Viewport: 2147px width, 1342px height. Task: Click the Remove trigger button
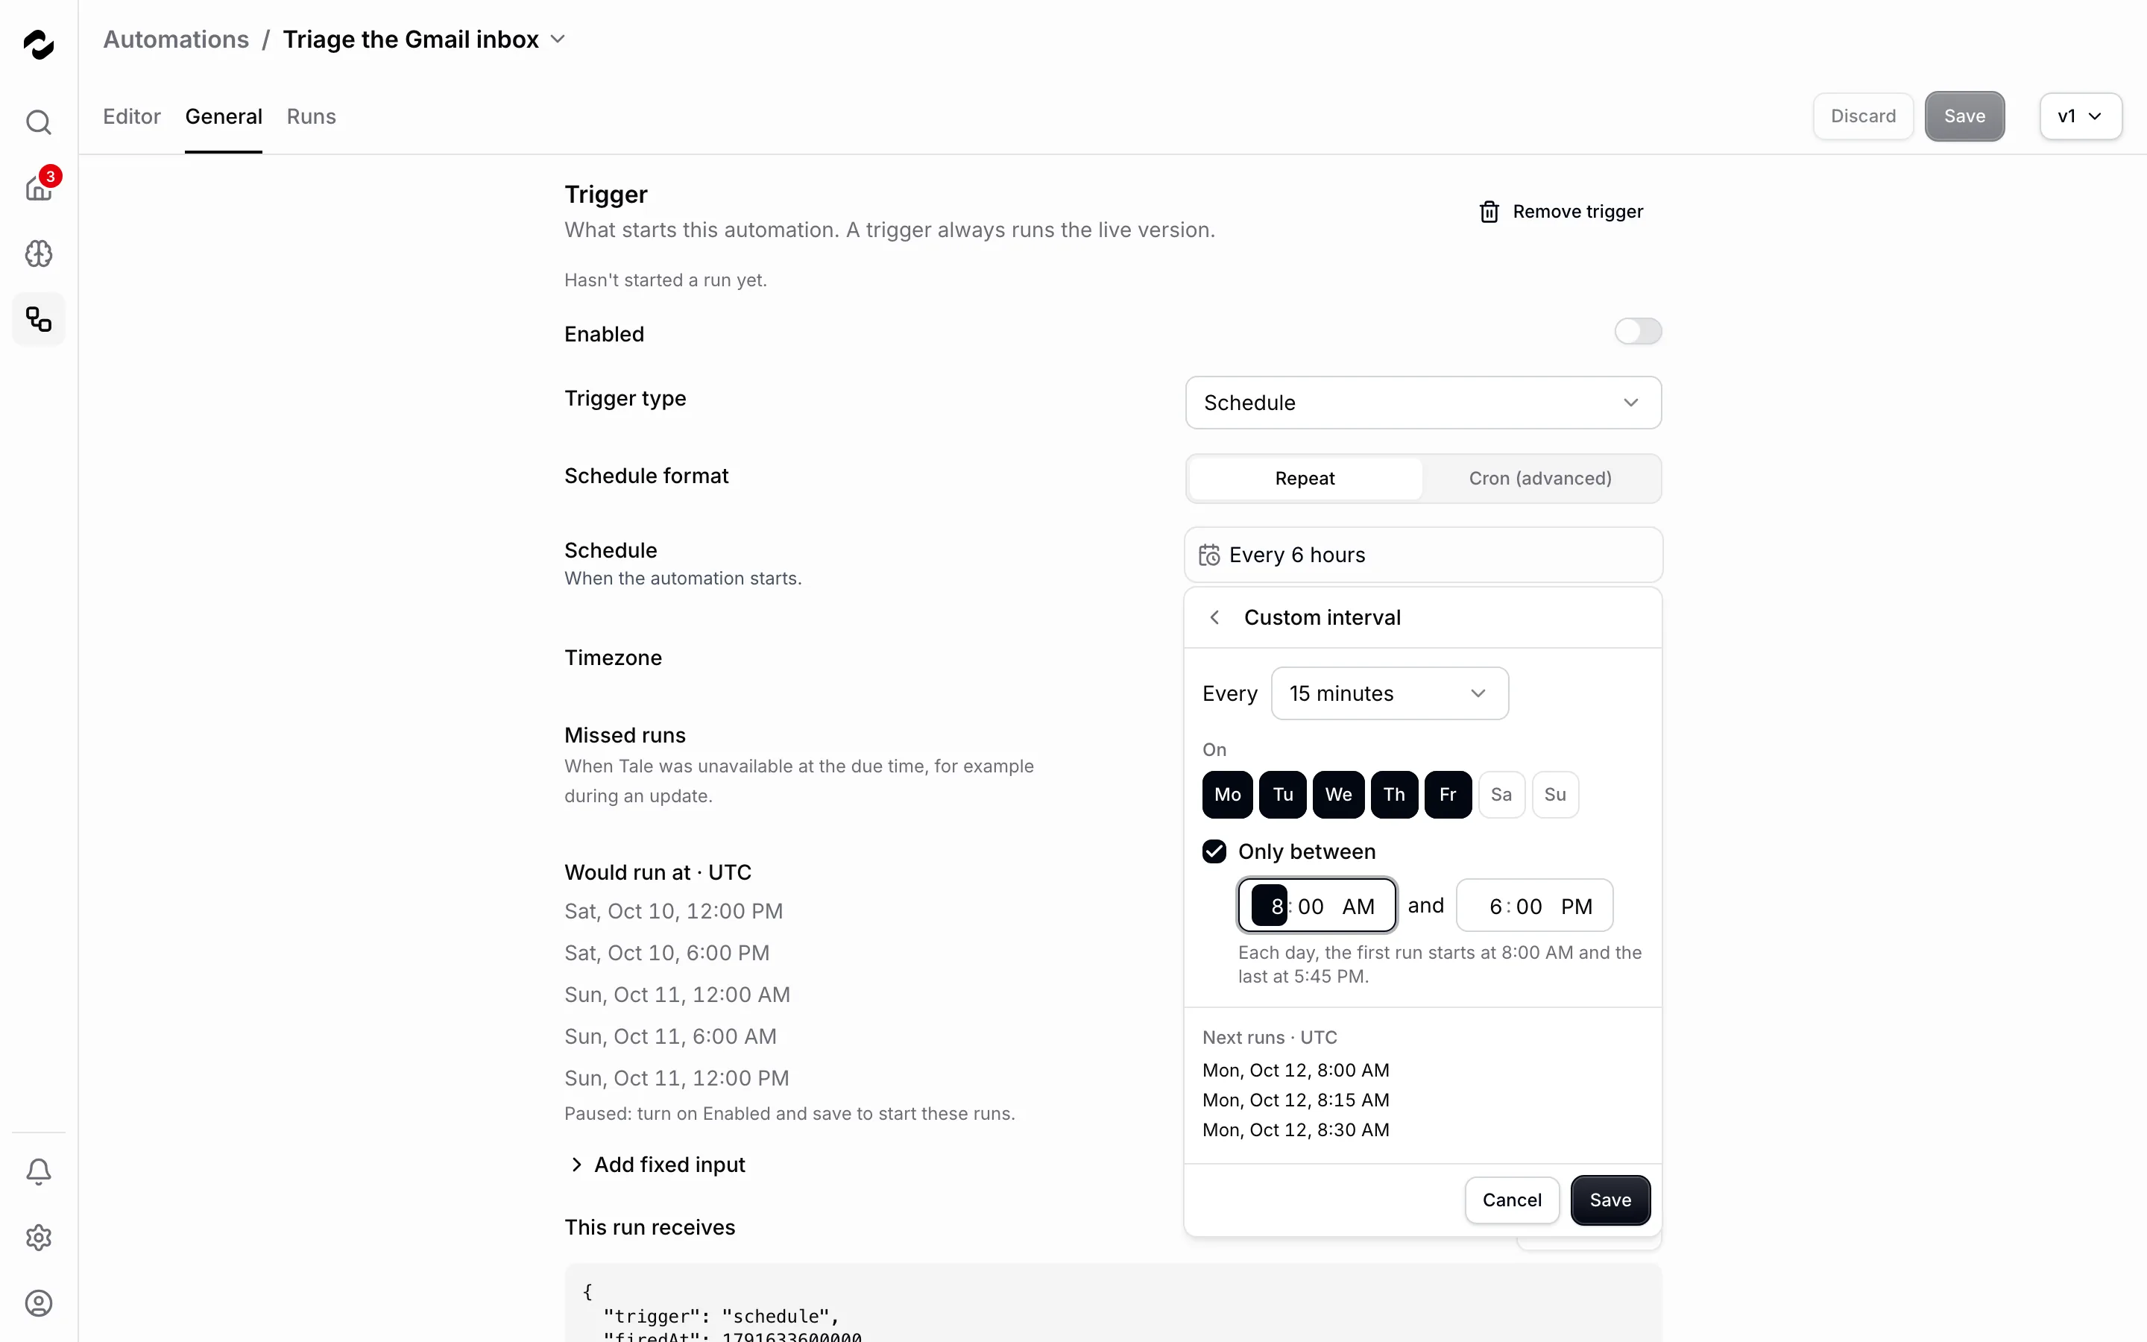[1560, 211]
